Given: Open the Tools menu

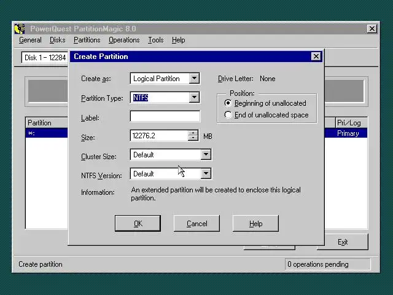Looking at the screenshot, I should [155, 40].
